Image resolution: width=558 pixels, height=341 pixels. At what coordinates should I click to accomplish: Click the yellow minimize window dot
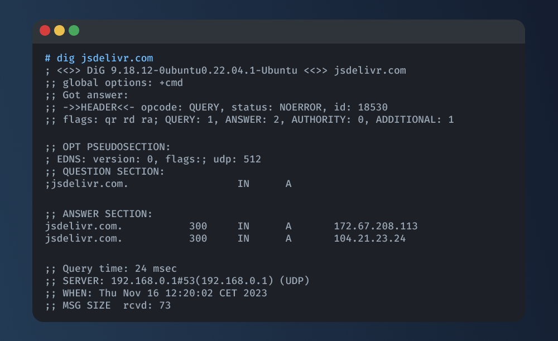tap(60, 31)
